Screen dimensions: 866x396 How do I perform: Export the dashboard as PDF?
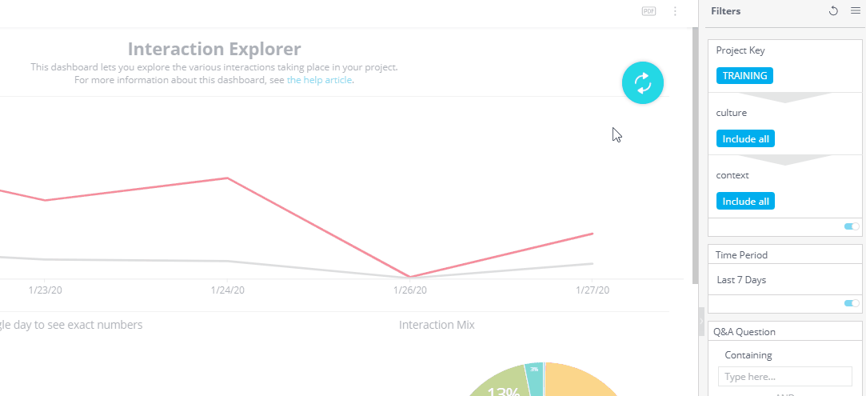(x=649, y=11)
